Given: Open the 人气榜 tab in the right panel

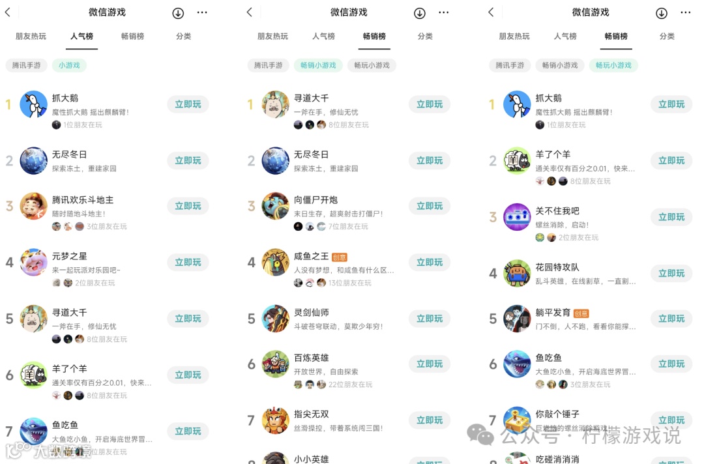Looking at the screenshot, I should (x=565, y=36).
